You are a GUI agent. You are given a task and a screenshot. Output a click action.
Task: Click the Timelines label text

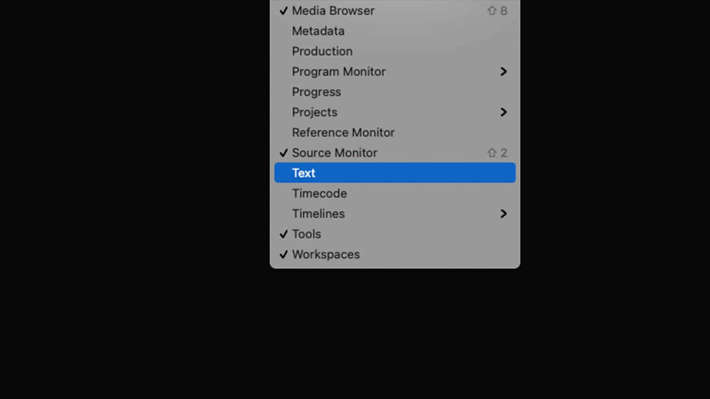point(318,214)
